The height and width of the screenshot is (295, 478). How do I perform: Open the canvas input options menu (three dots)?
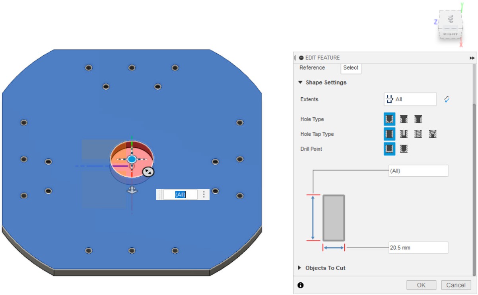click(204, 195)
